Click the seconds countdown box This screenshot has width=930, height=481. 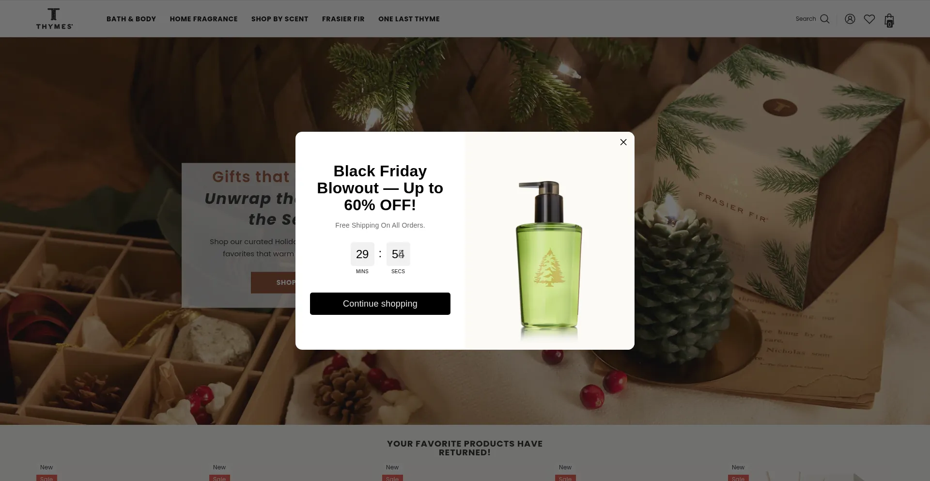pyautogui.click(x=398, y=254)
